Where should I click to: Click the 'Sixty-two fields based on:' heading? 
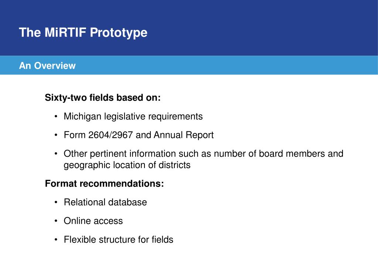(103, 98)
